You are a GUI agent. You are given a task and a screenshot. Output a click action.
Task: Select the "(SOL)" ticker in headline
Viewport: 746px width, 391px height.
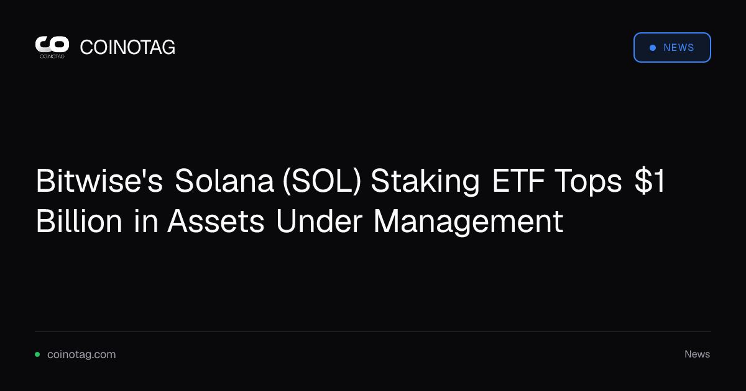pyautogui.click(x=321, y=182)
